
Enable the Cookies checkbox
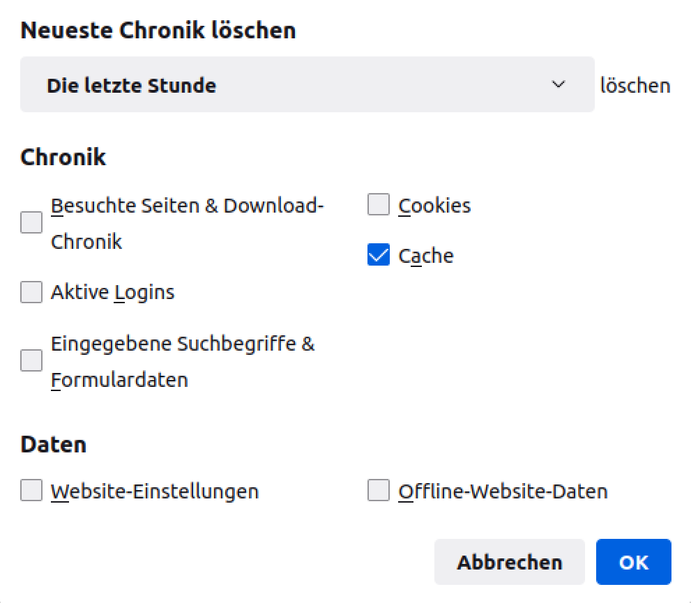coord(379,205)
